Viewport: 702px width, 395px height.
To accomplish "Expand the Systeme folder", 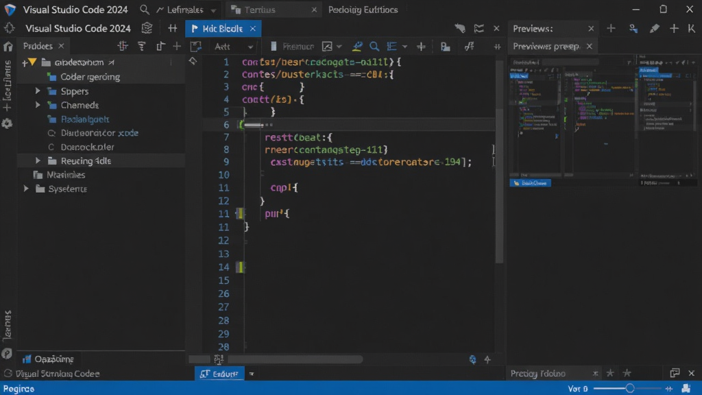I will pyautogui.click(x=27, y=189).
